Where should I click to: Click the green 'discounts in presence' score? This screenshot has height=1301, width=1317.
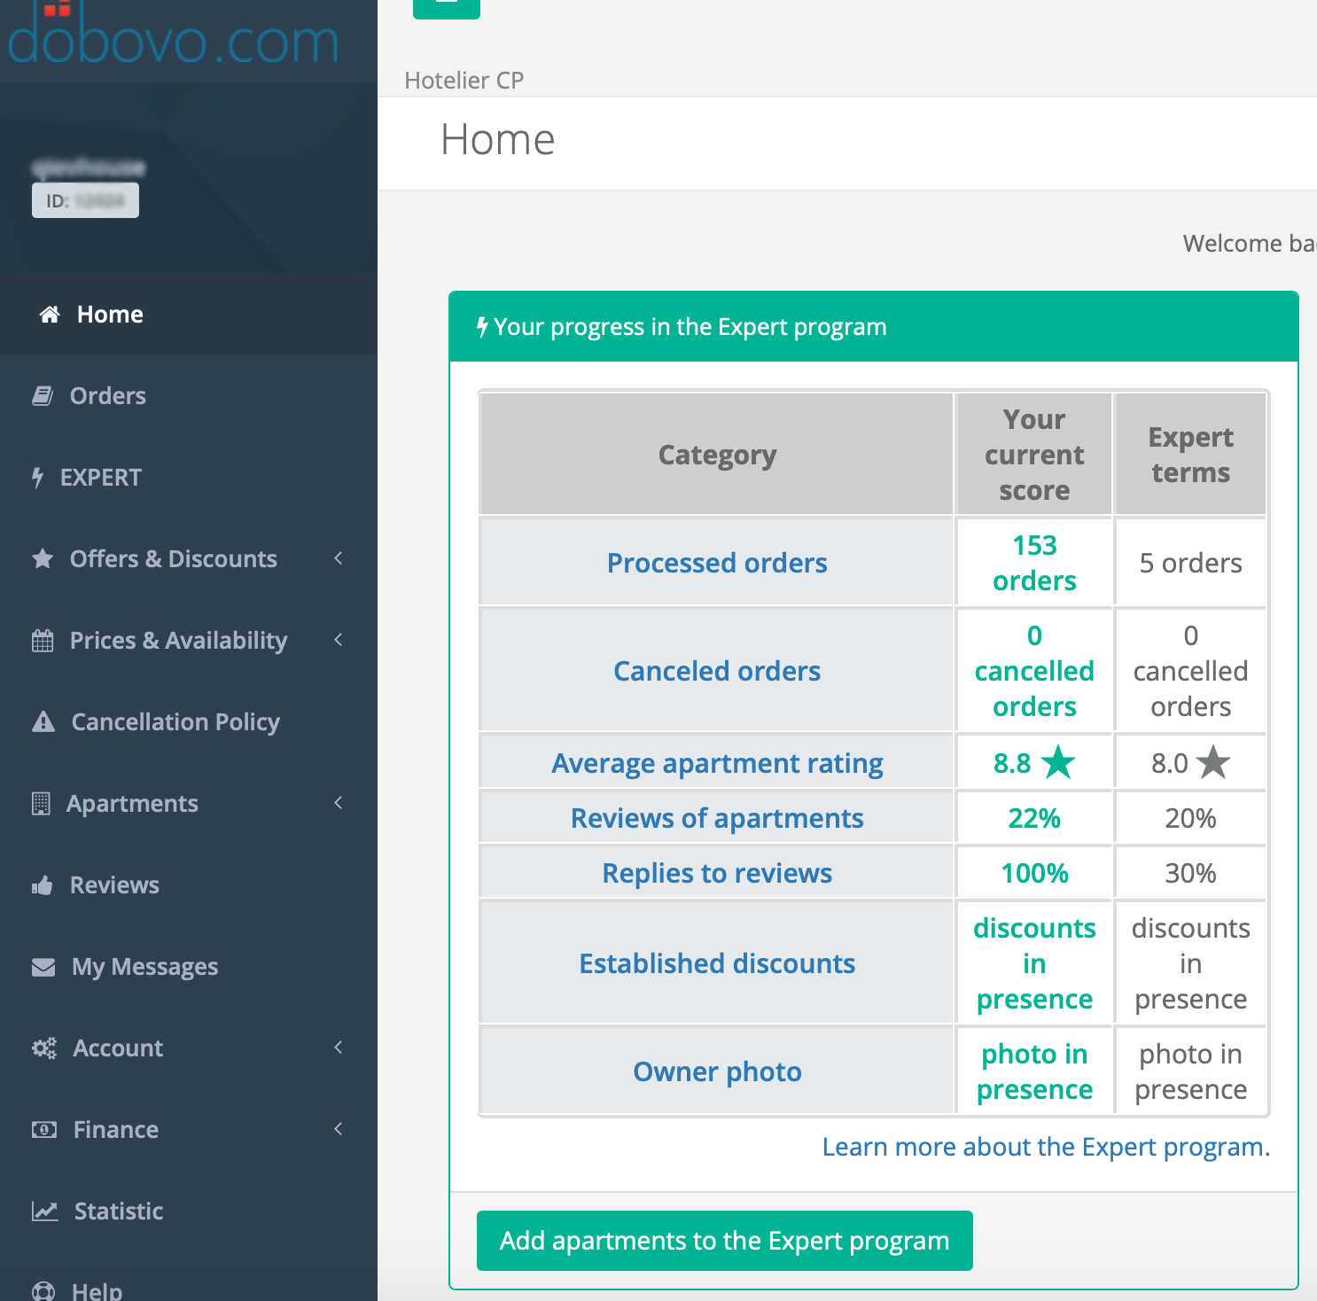(x=1034, y=963)
